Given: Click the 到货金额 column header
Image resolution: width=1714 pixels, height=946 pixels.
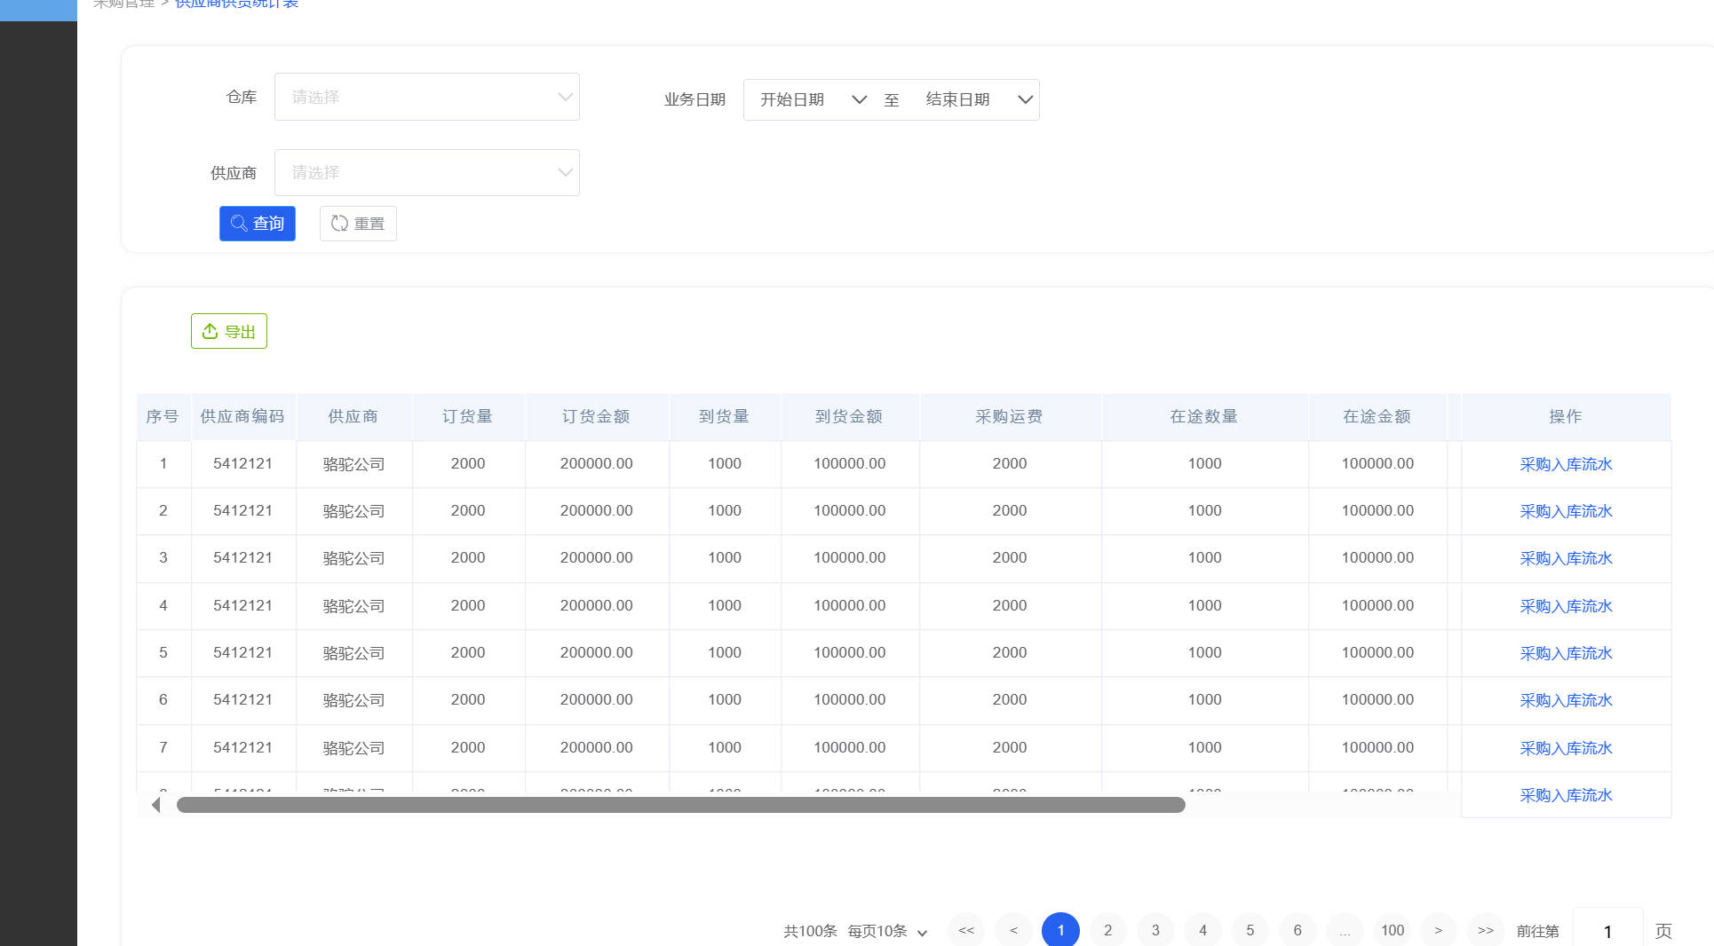Looking at the screenshot, I should [x=849, y=416].
